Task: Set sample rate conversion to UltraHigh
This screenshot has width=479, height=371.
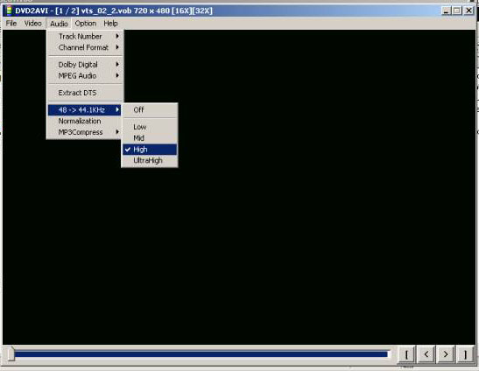Action: [x=150, y=161]
